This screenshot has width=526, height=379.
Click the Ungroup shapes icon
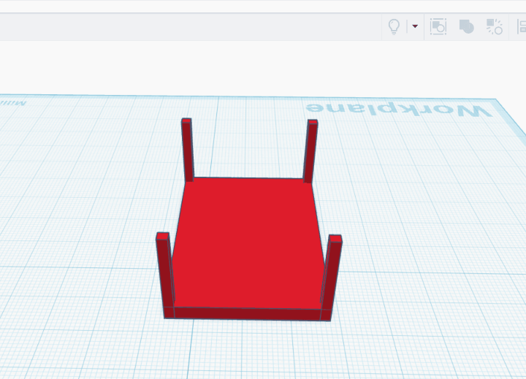(494, 26)
